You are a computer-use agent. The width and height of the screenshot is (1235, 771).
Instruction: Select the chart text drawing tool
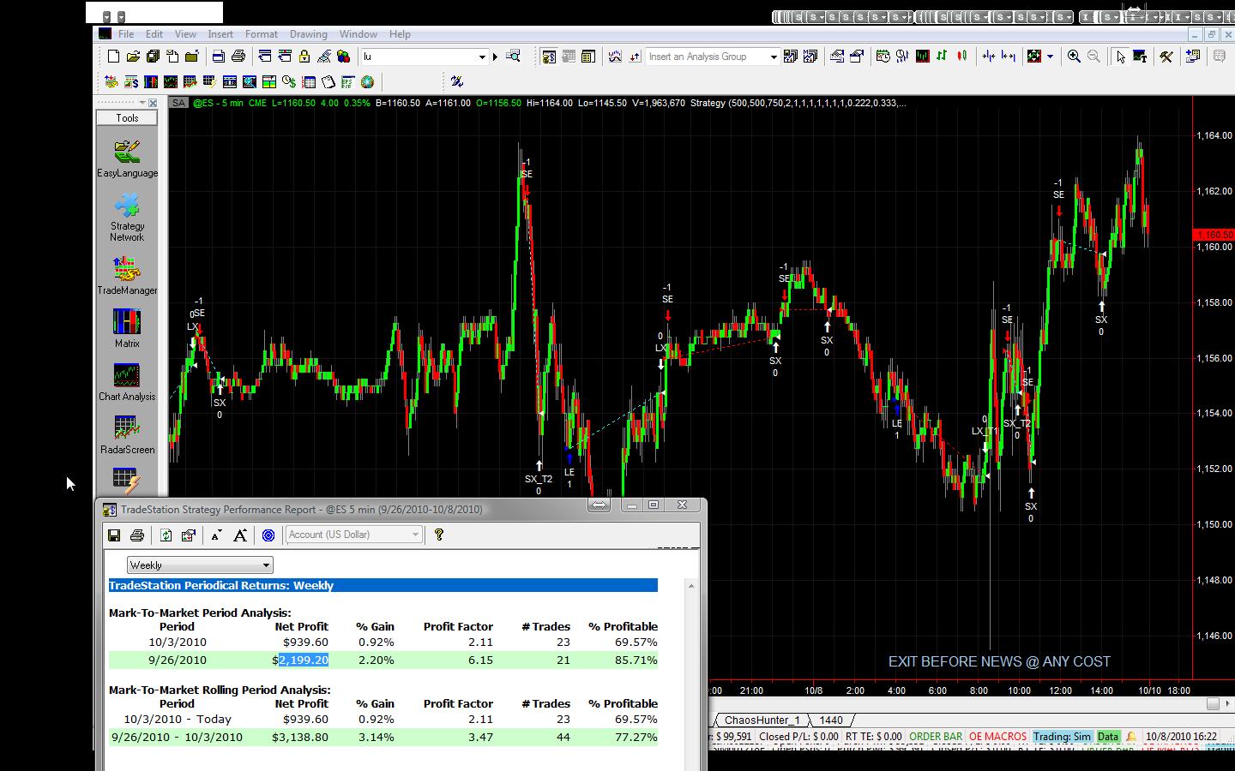pyautogui.click(x=1140, y=57)
